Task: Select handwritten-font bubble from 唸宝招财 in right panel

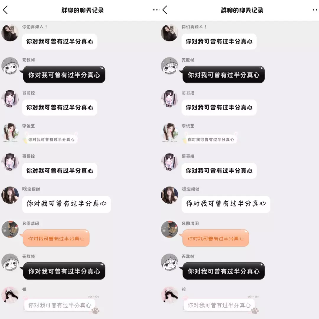Action: pyautogui.click(x=226, y=204)
